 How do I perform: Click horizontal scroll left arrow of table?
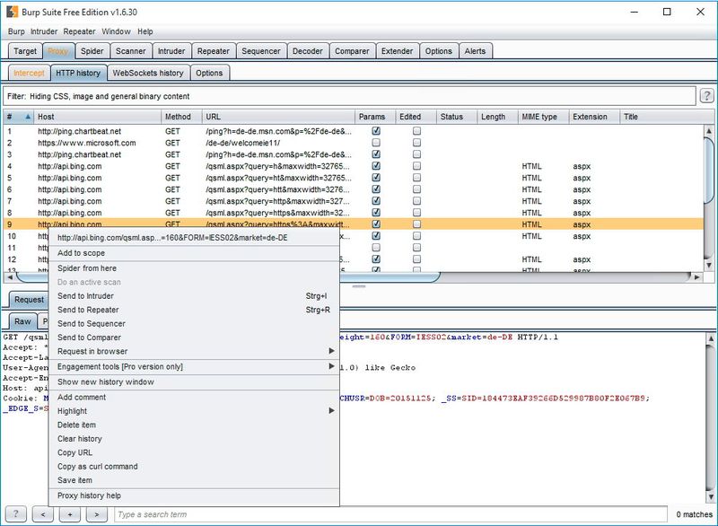[x=10, y=277]
